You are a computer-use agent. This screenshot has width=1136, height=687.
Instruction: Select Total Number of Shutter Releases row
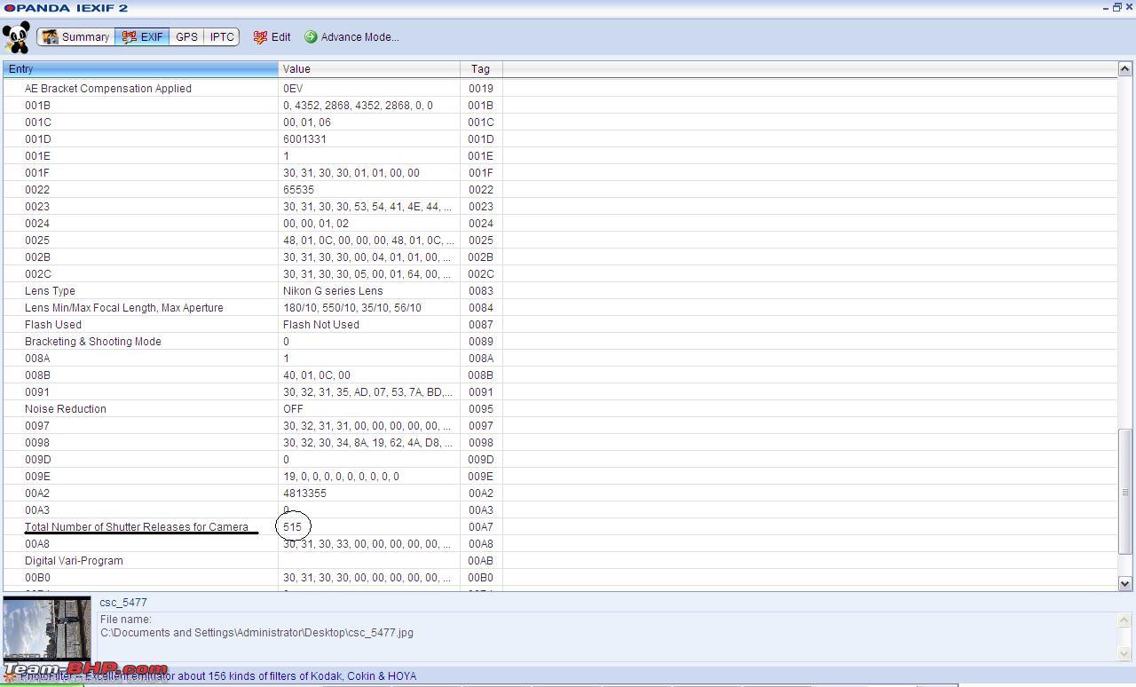(559, 527)
